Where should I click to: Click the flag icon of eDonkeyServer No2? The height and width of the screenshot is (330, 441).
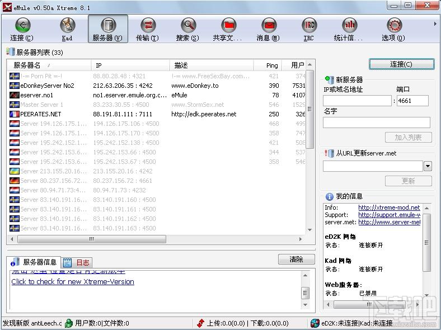pyautogui.click(x=15, y=86)
